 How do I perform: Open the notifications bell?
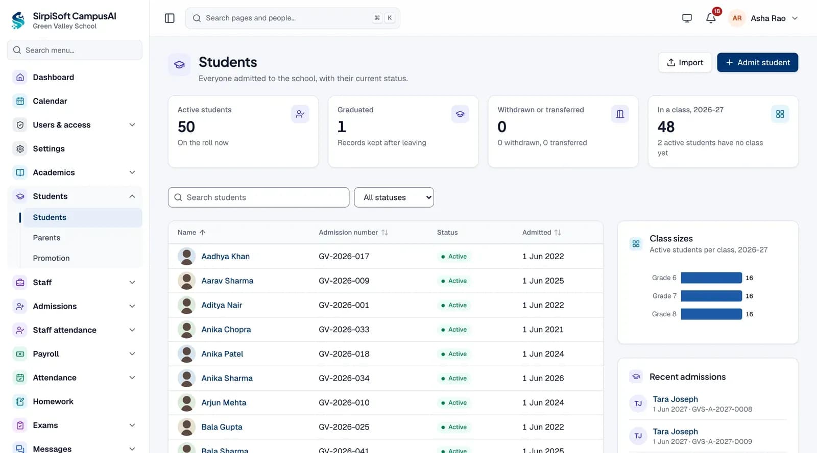[x=711, y=18]
